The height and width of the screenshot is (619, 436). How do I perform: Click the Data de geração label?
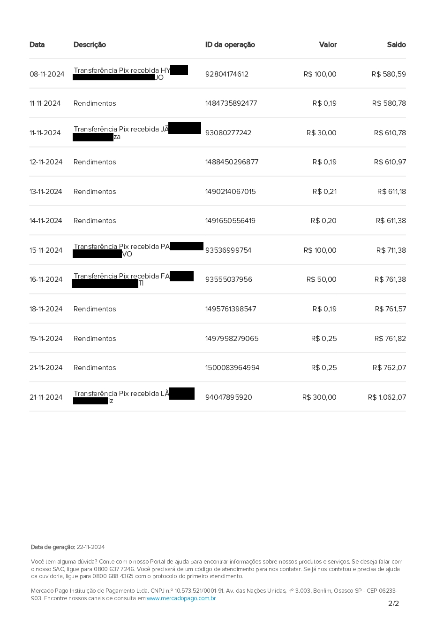pyautogui.click(x=53, y=547)
